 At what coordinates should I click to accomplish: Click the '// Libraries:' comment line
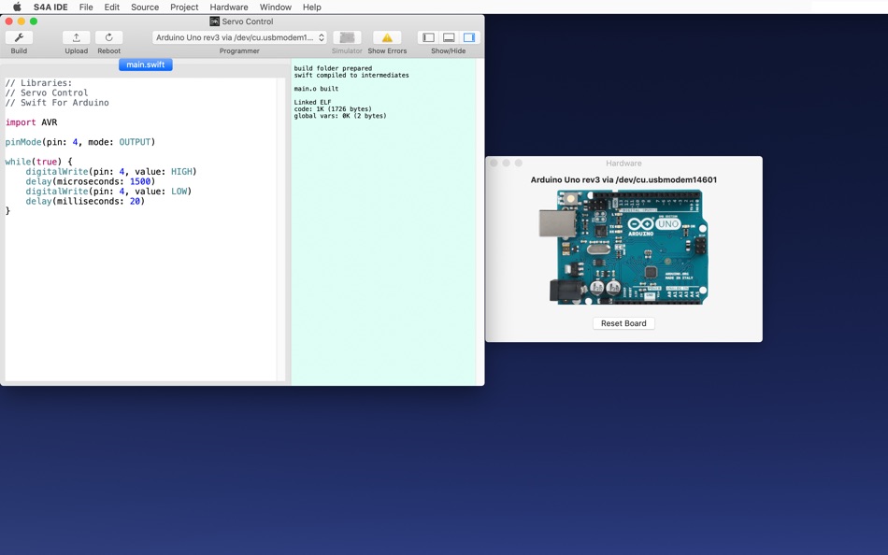pyautogui.click(x=38, y=83)
